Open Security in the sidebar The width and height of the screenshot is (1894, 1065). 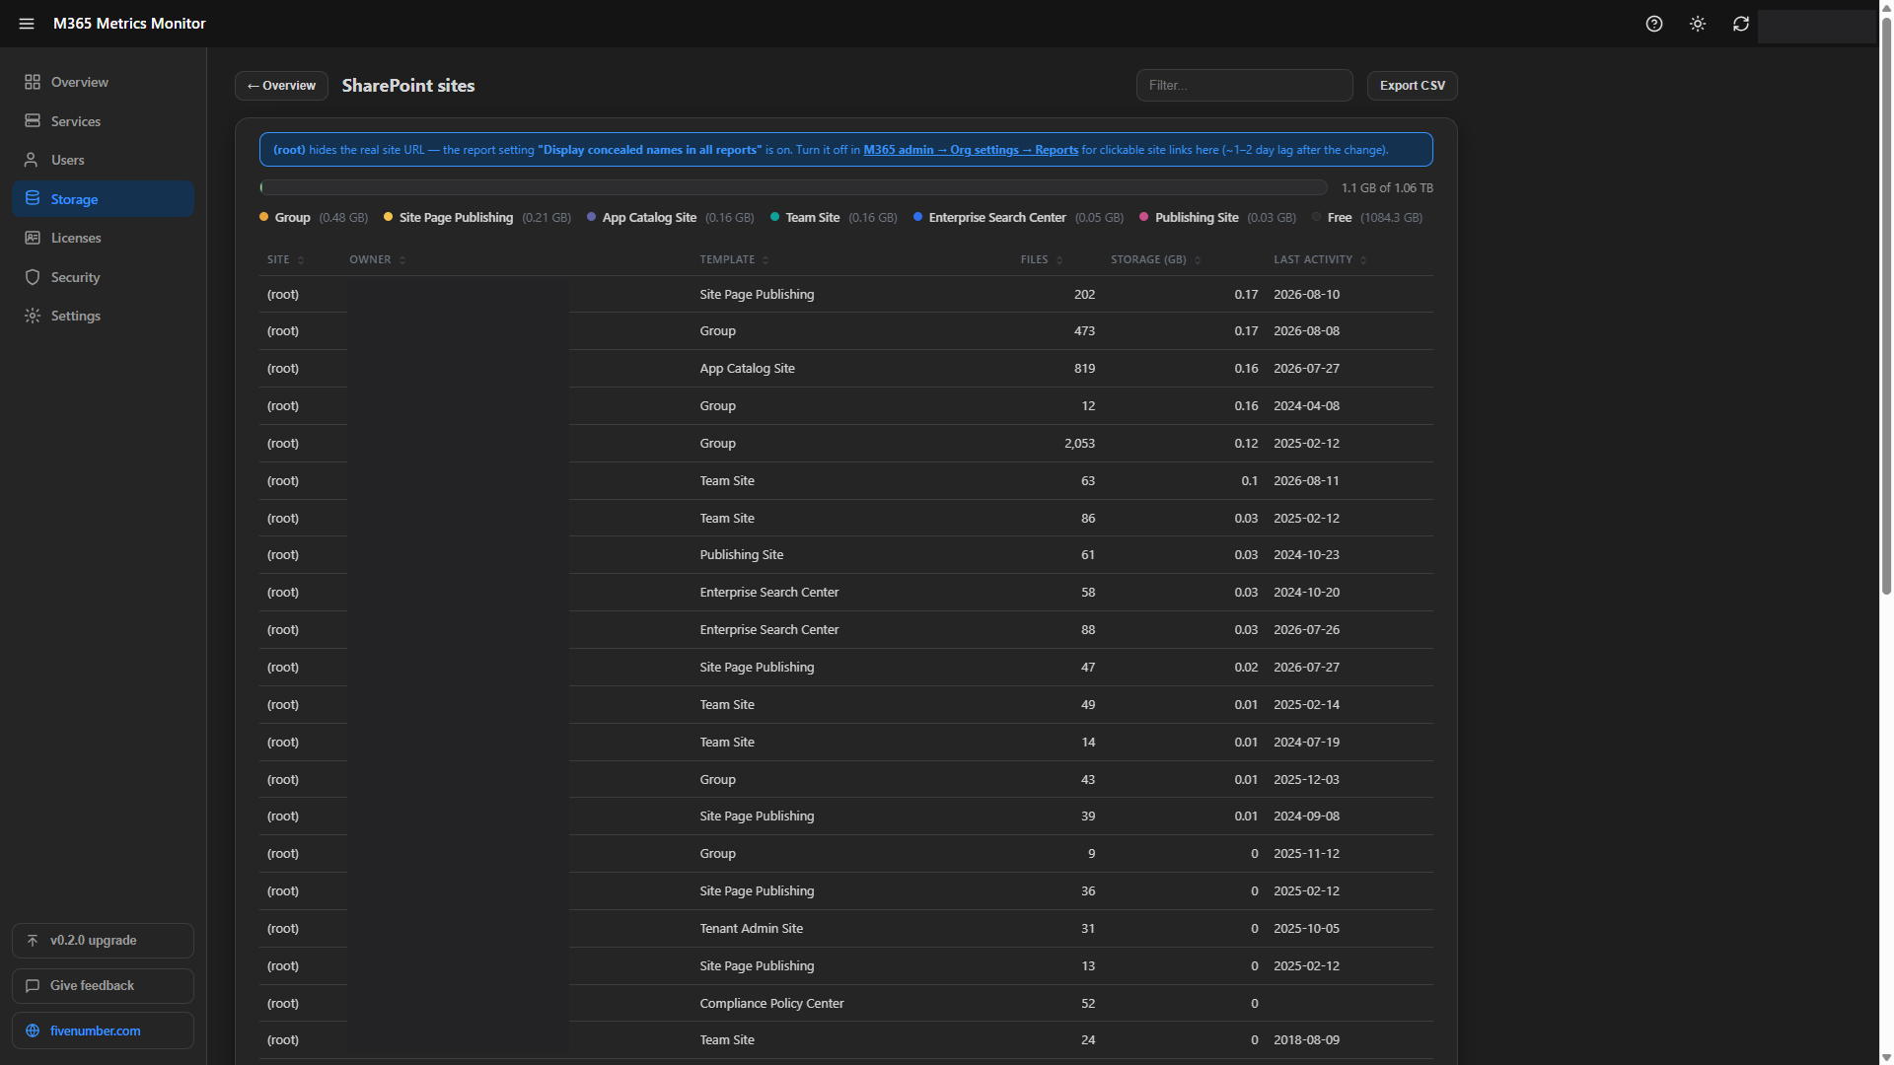pos(103,277)
